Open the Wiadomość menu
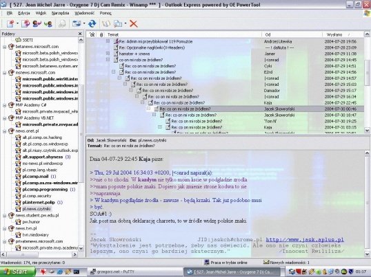The width and height of the screenshot is (371, 277). click(x=84, y=13)
